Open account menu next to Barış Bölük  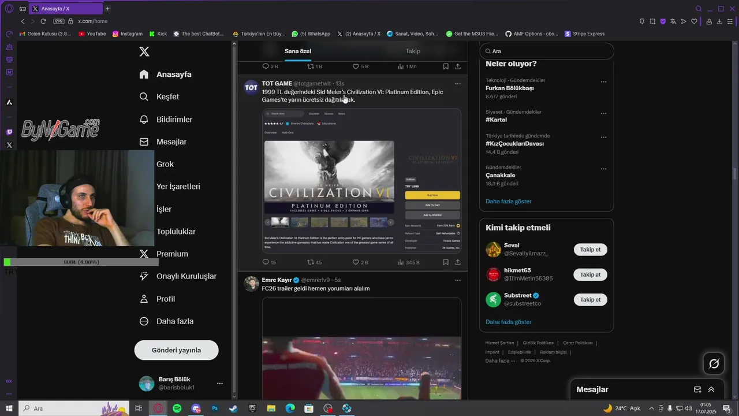tap(219, 384)
